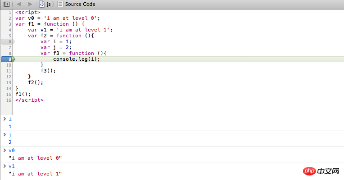Image resolution: width=344 pixels, height=180 pixels.
Task: Expand the console entry for i
Action: pyautogui.click(x=5, y=119)
